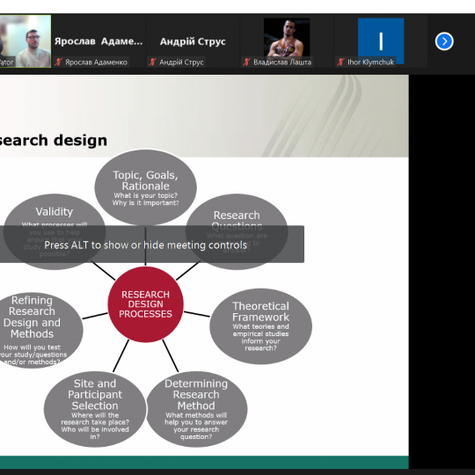475x475 pixels.
Task: Click the Site and Participant Selection bubble
Action: (95, 409)
